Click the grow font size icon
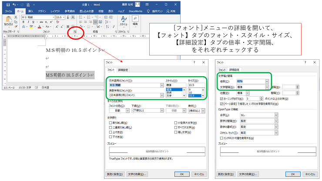 point(57,26)
